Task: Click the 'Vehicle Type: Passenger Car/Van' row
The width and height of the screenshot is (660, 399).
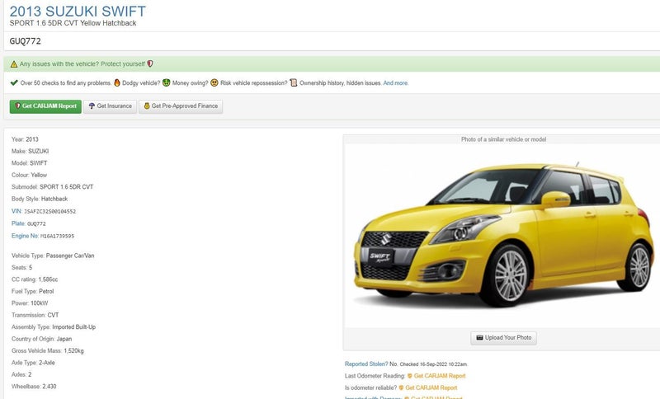Action: pyautogui.click(x=53, y=256)
